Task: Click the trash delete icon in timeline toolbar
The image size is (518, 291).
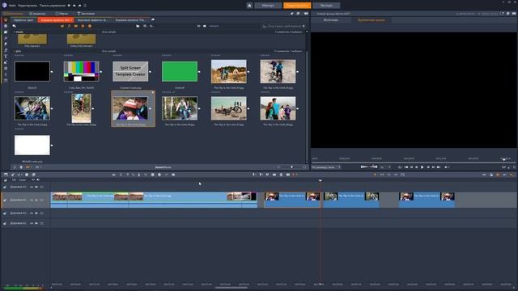Action: point(281,175)
